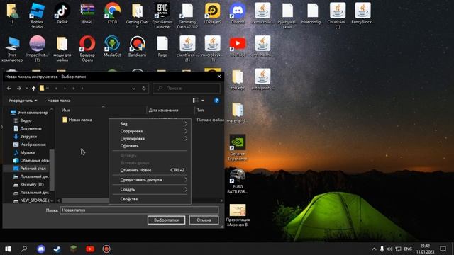This screenshot has width=454, height=255.
Task: Select autosprint jar file on desktop
Action: tap(262, 79)
